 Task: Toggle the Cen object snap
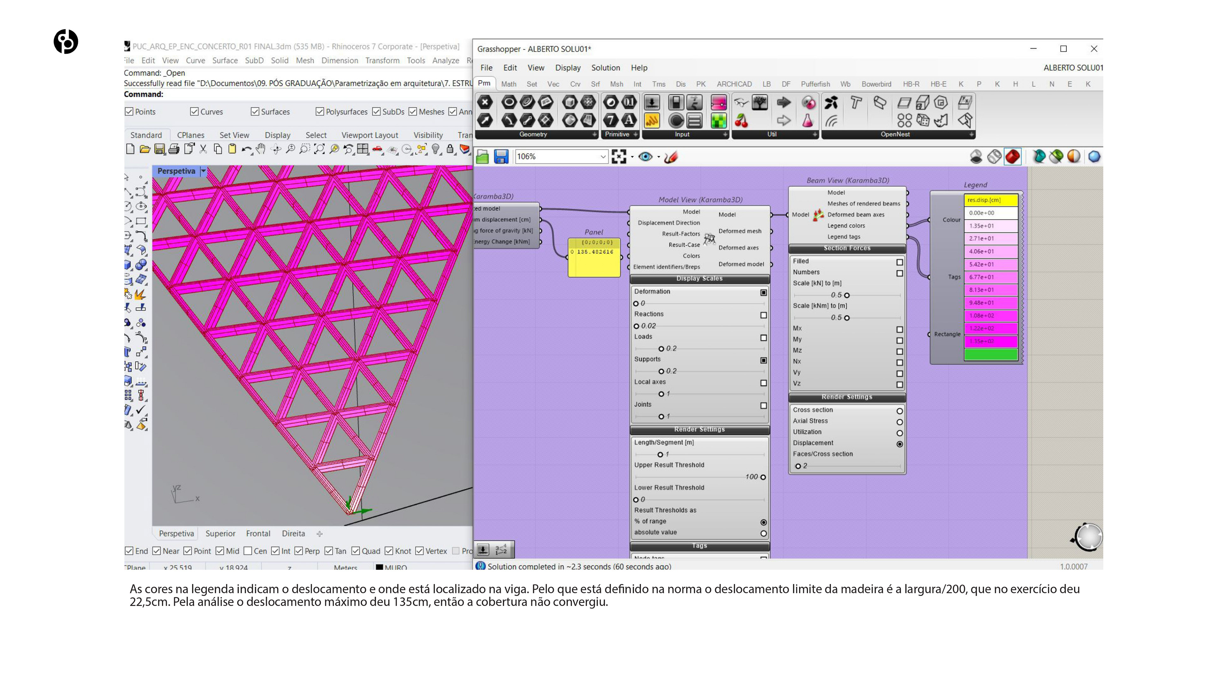(x=248, y=551)
